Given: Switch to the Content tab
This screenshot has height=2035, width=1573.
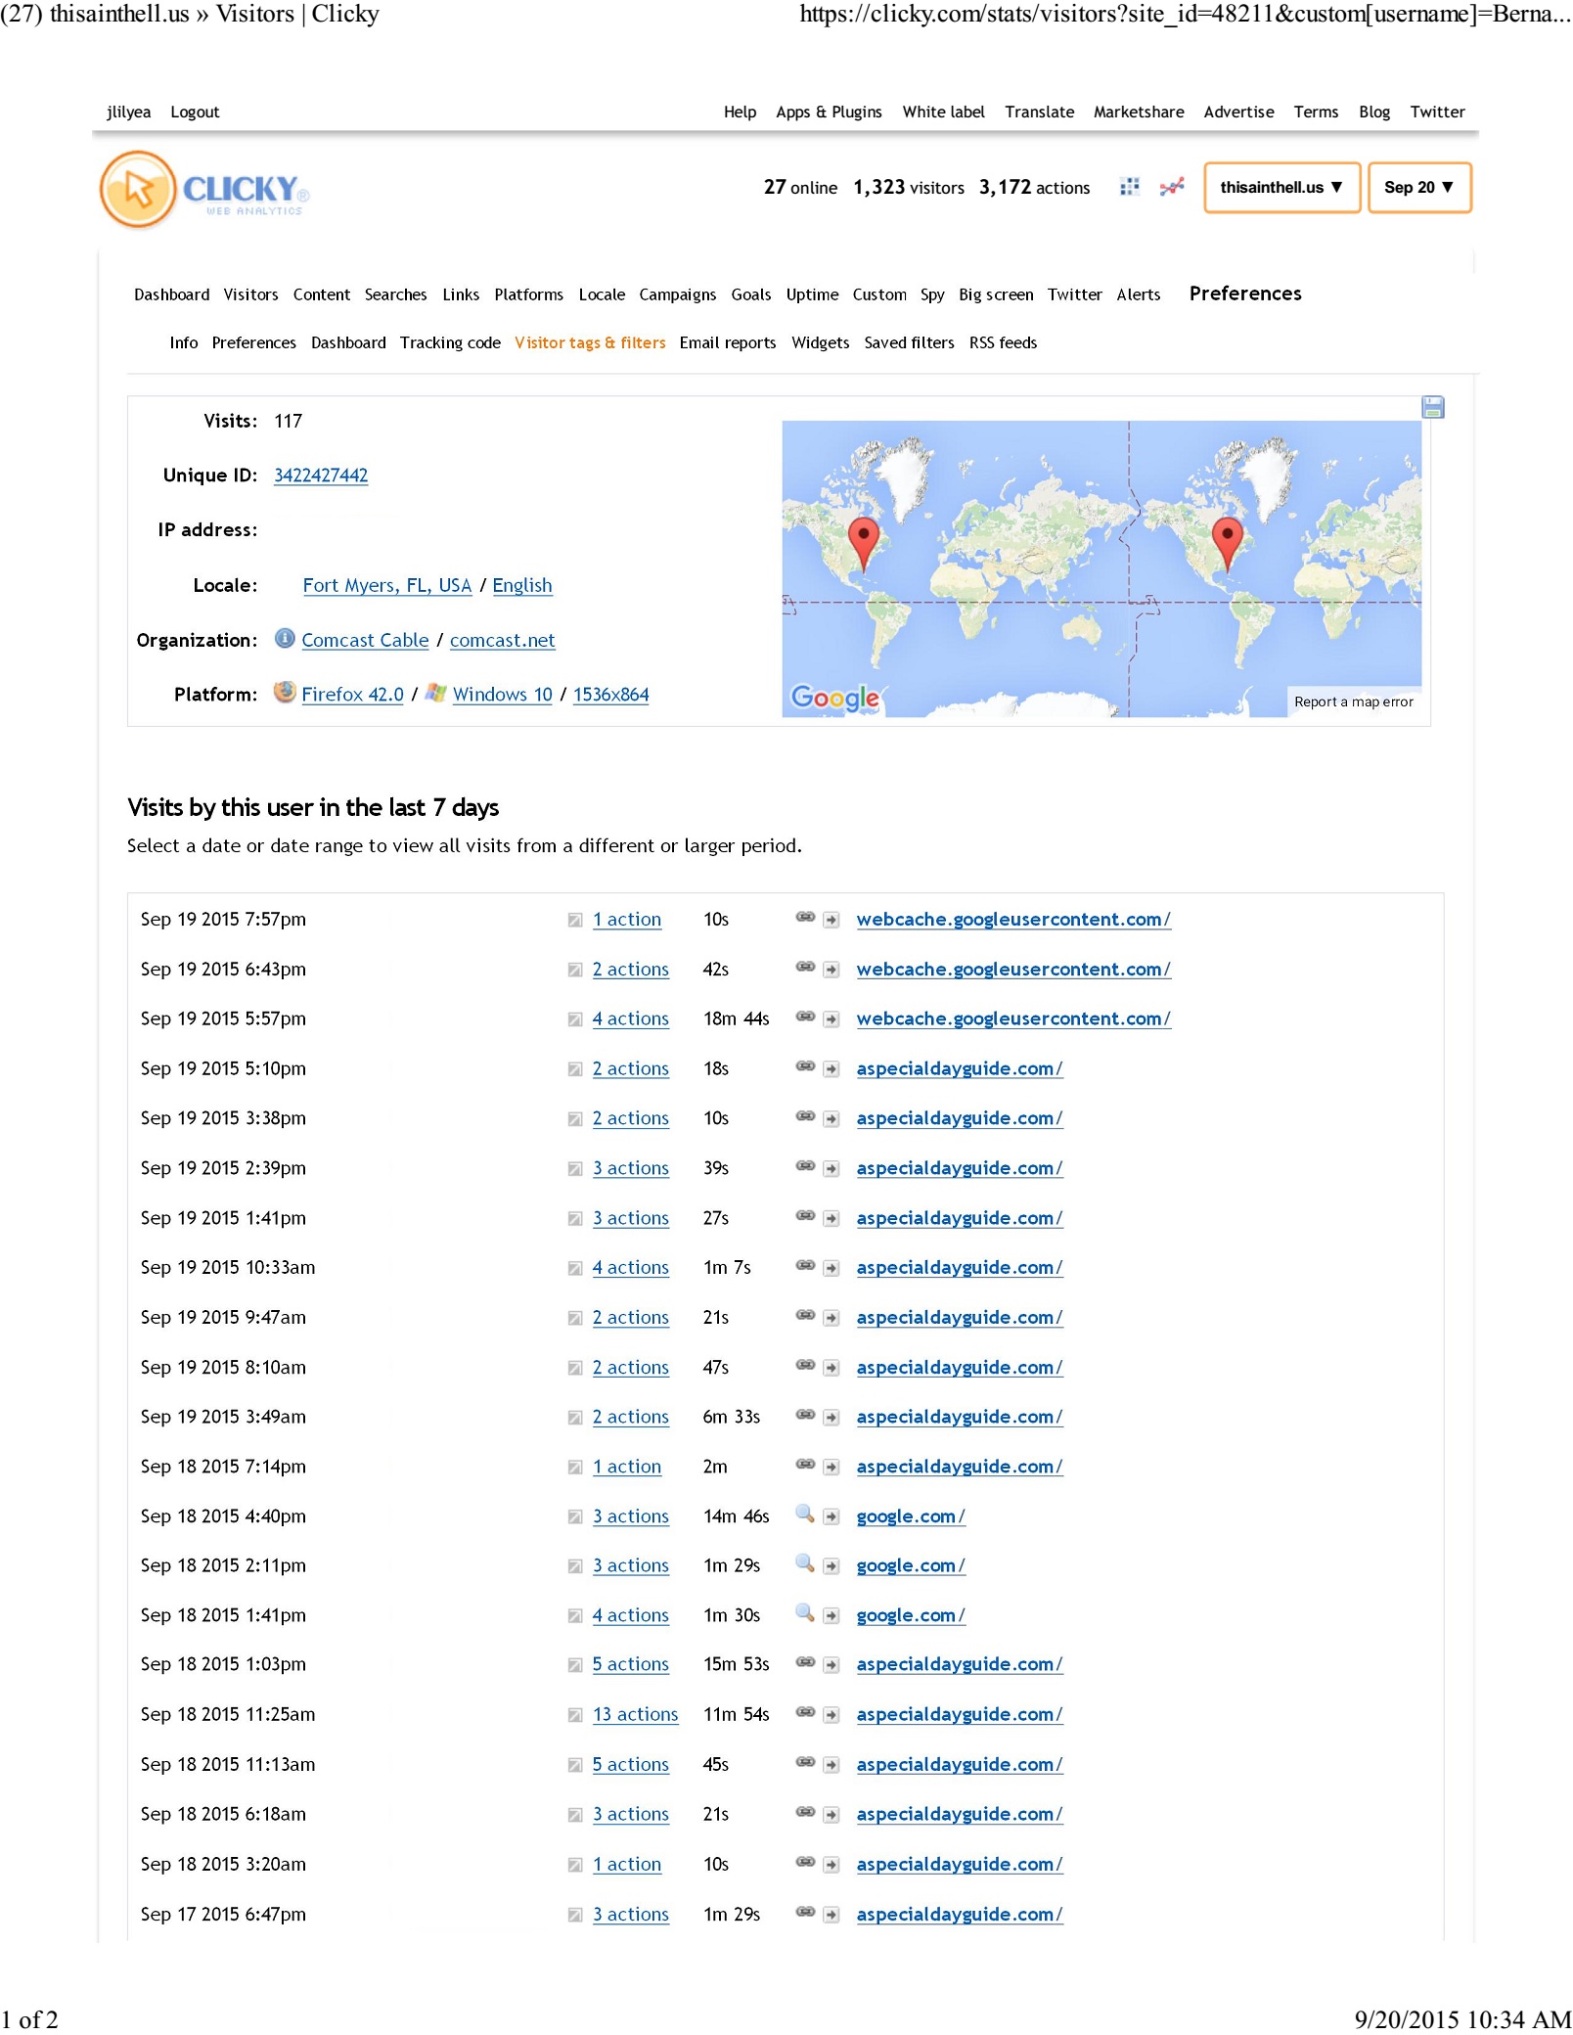Looking at the screenshot, I should (321, 294).
